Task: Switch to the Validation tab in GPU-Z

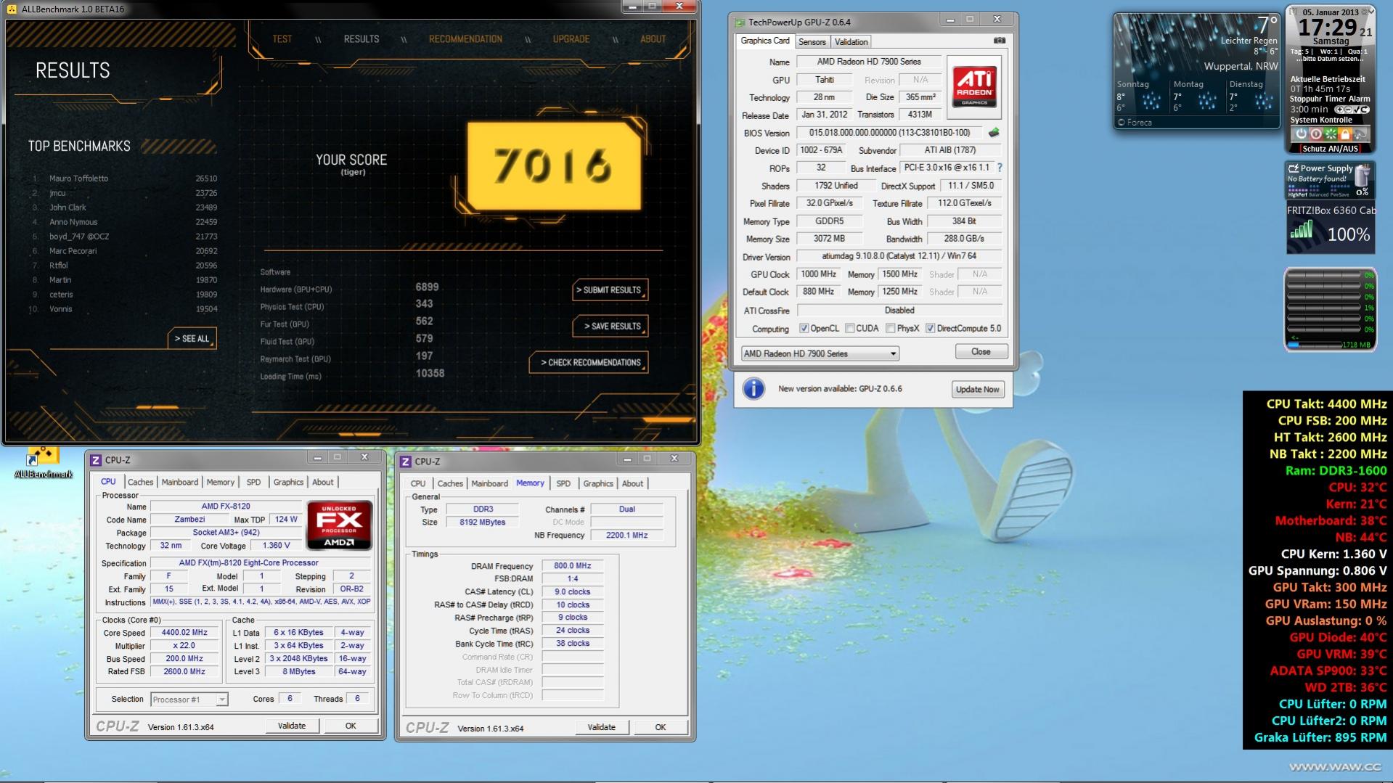Action: (851, 42)
